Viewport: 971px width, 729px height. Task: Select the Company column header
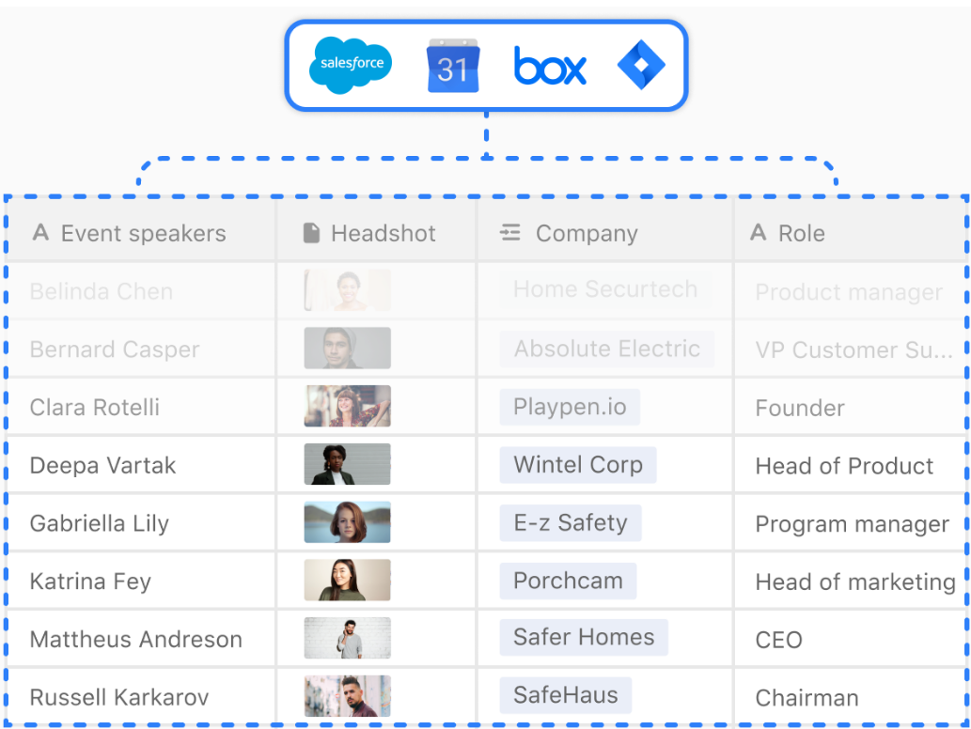[587, 234]
